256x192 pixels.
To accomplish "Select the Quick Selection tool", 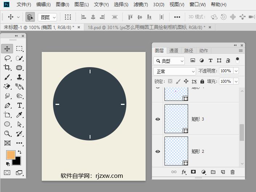I will pyautogui.click(x=19, y=58).
